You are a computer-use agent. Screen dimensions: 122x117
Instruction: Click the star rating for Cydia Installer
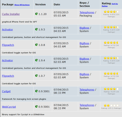(x=111, y=12)
